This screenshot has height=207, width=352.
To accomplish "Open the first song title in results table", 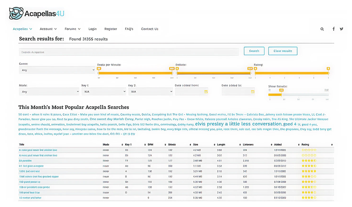I will point(38,150).
